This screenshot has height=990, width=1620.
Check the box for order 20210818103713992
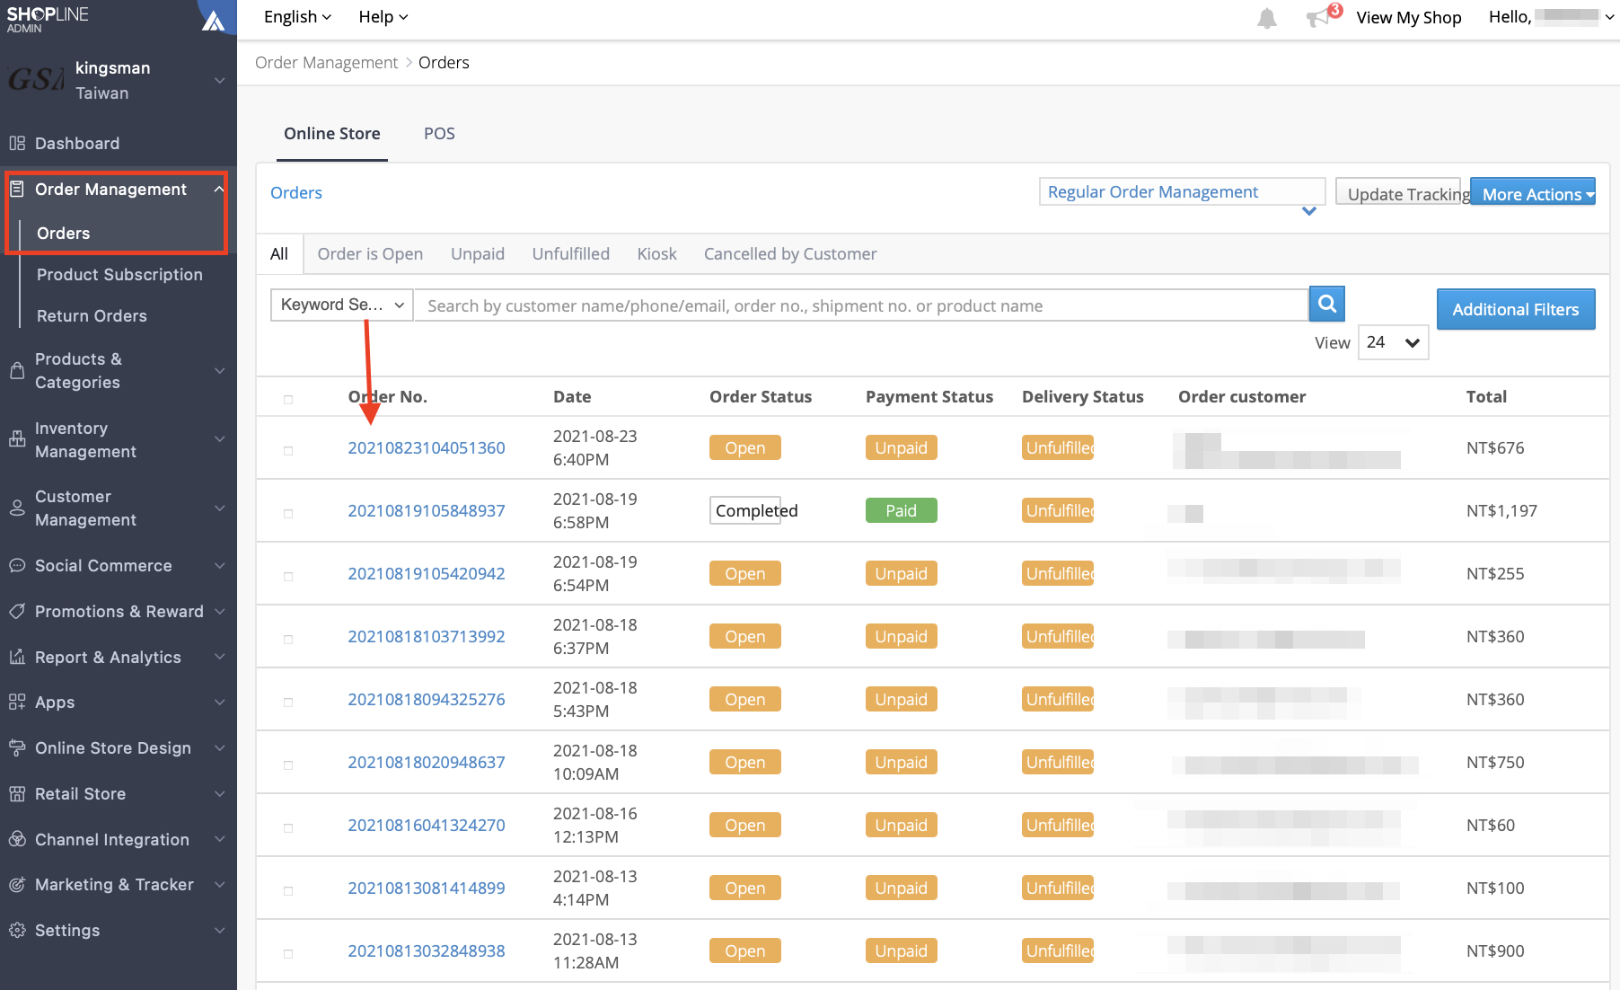click(x=288, y=639)
